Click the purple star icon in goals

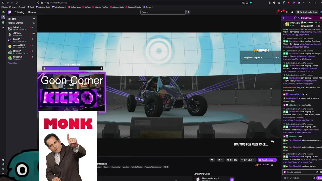tap(232, 179)
